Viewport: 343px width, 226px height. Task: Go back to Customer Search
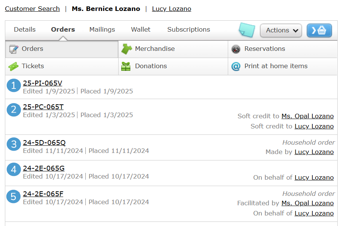point(32,9)
